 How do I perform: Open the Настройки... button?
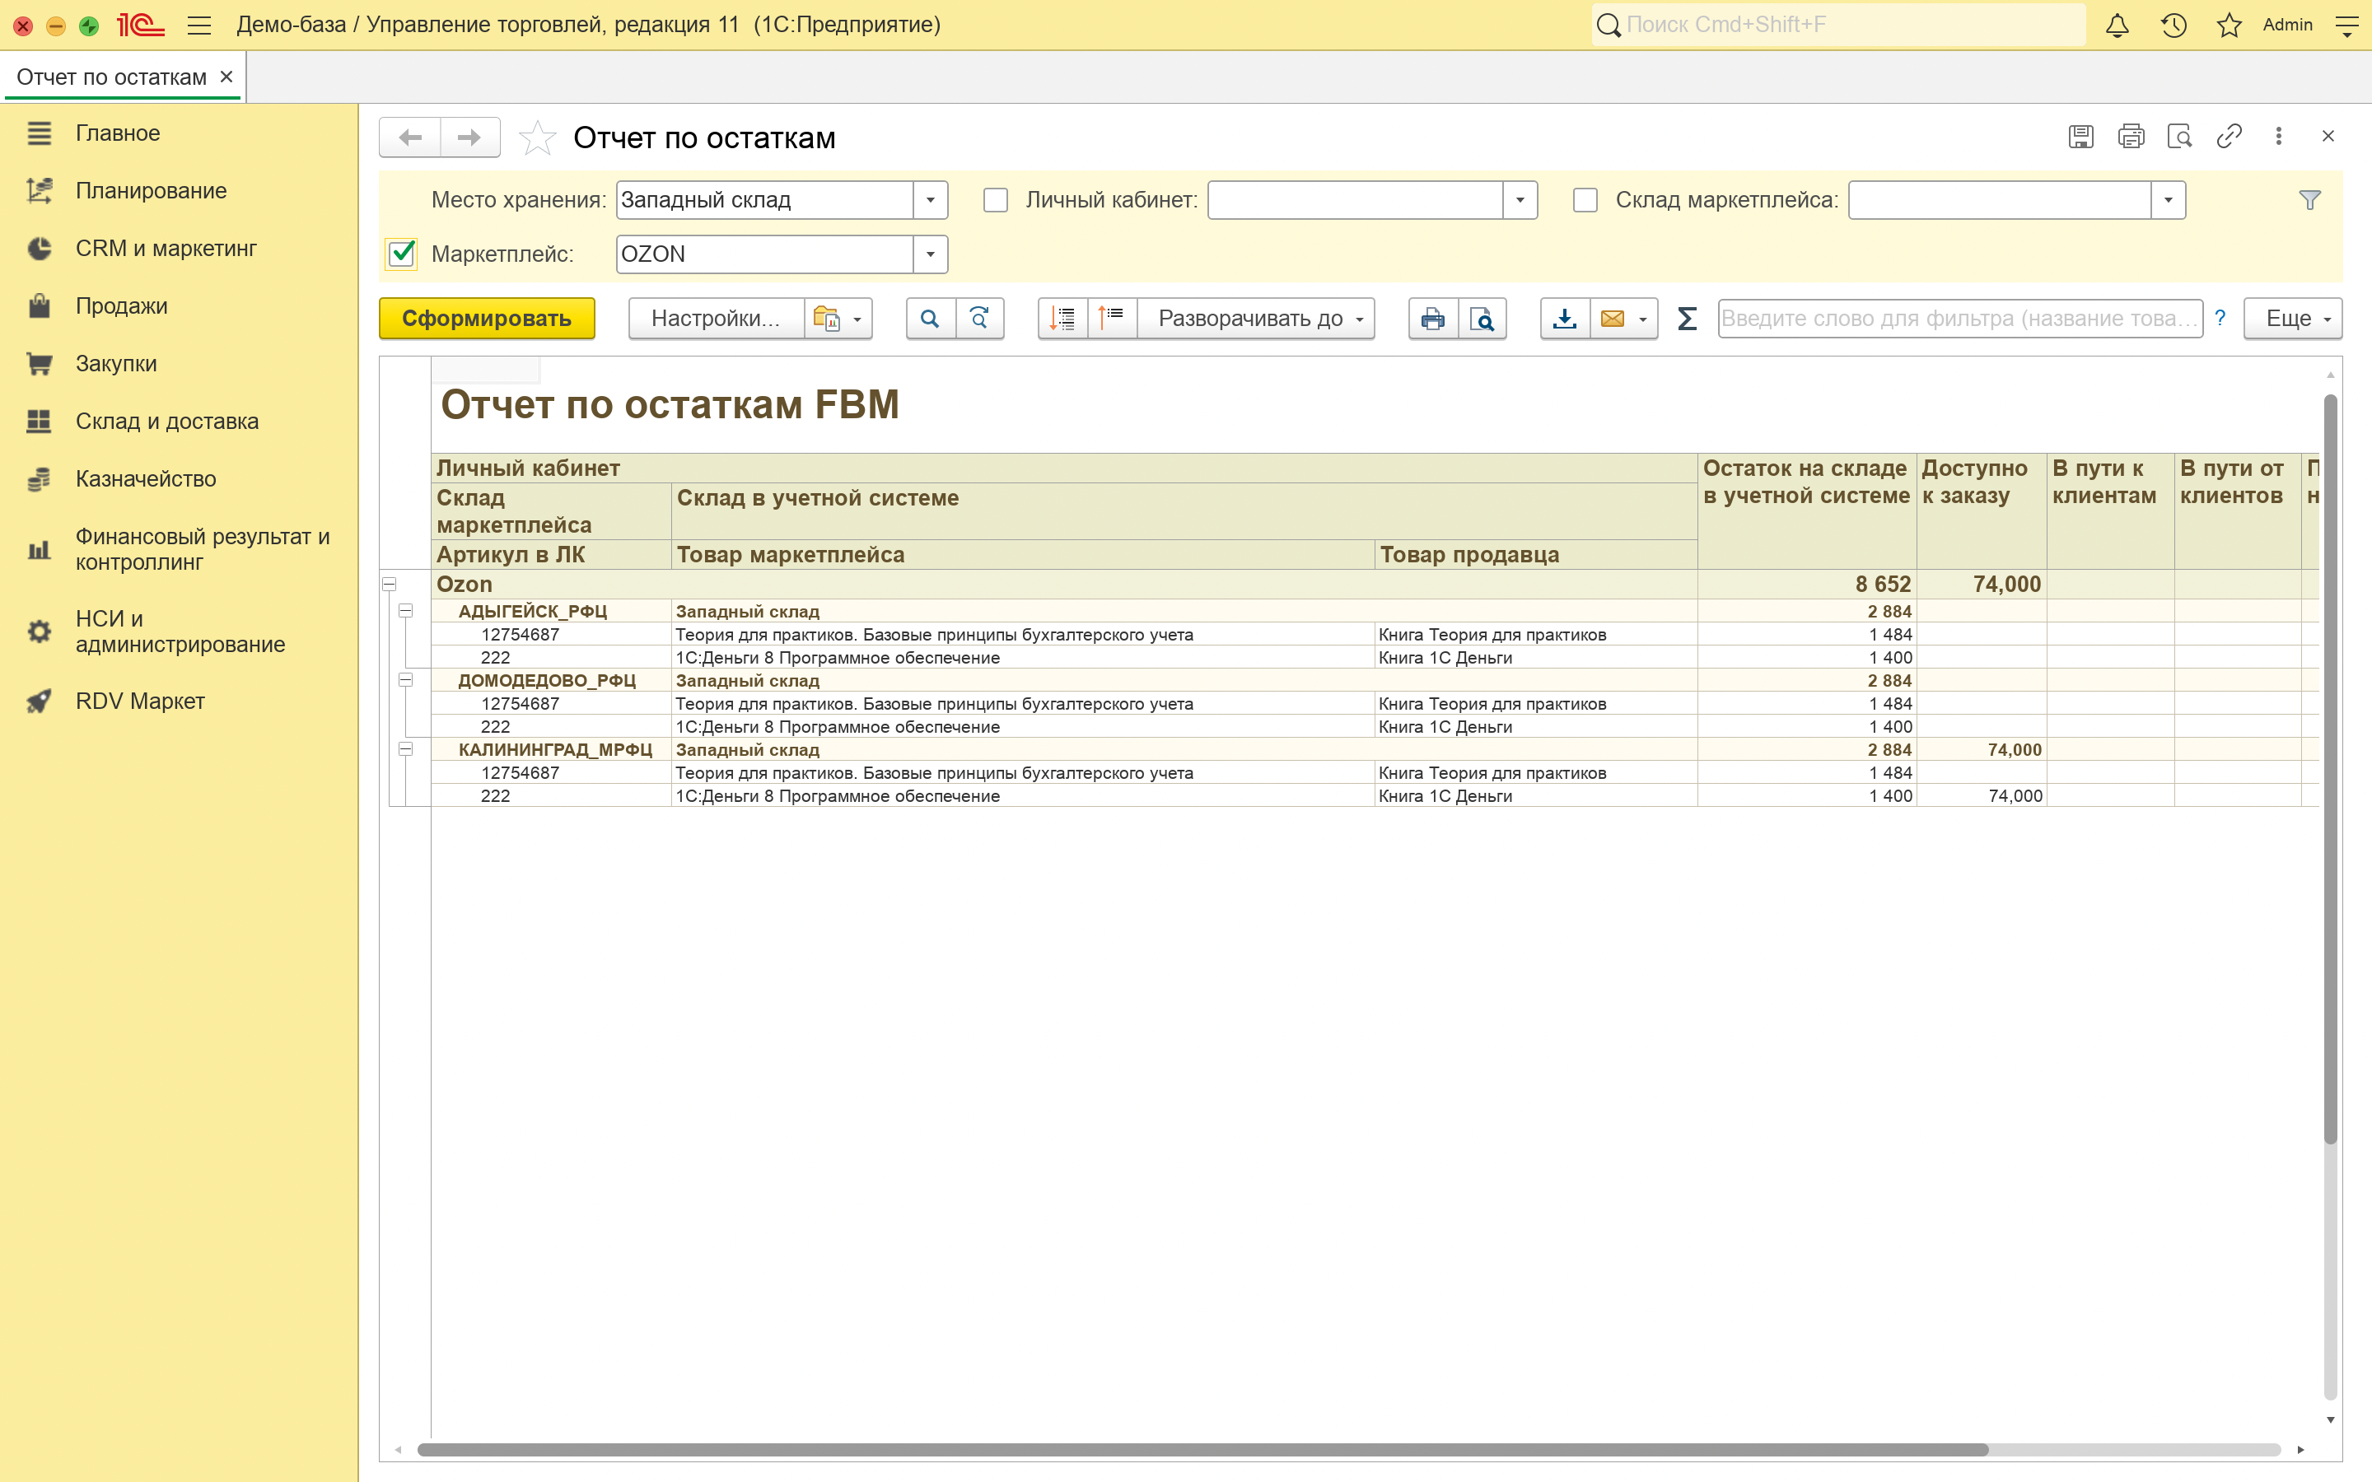pyautogui.click(x=716, y=319)
